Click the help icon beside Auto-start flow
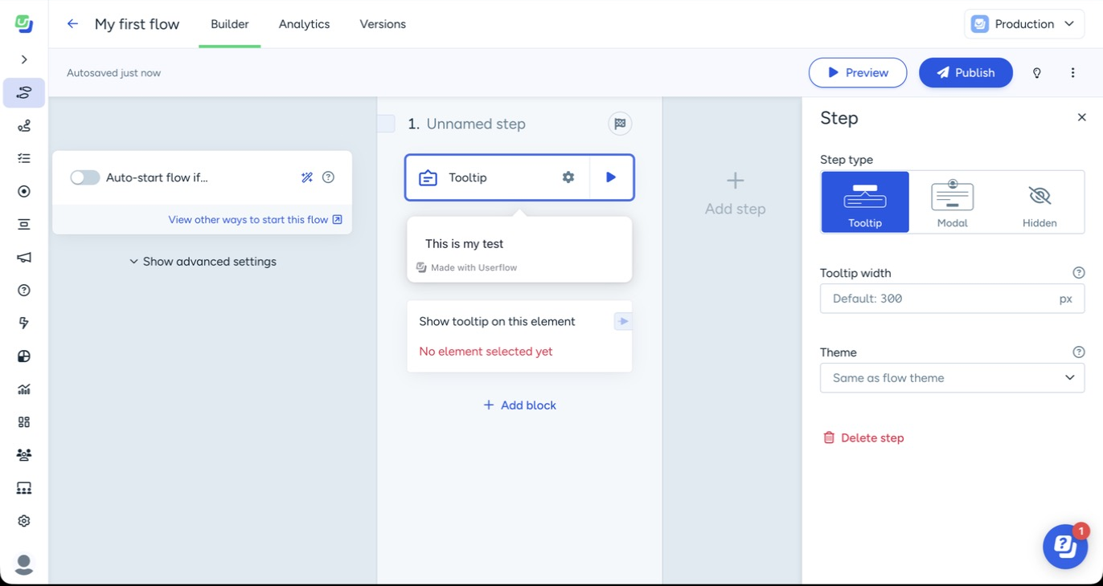The height and width of the screenshot is (586, 1103). pyautogui.click(x=328, y=177)
